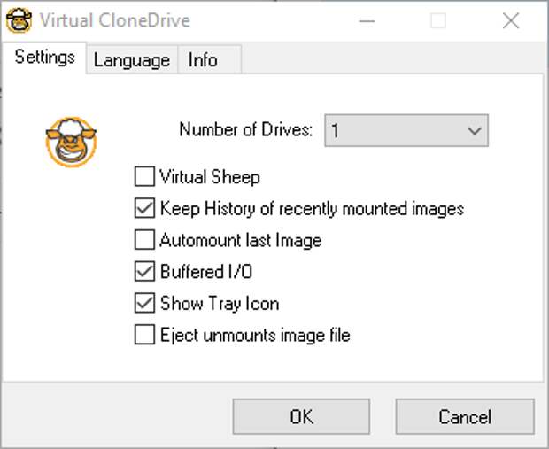Enable the Virtual Sheep checkbox
Viewport: 549px width, 449px height.
point(144,176)
